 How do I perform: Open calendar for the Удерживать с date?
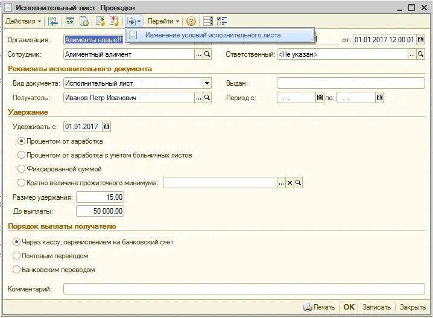tap(106, 127)
